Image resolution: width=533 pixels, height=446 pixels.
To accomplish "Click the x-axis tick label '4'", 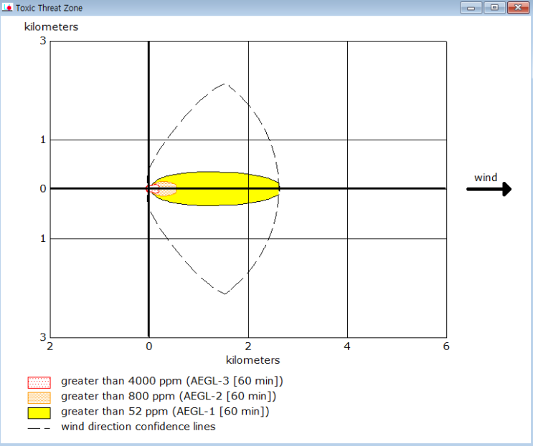I will point(346,346).
